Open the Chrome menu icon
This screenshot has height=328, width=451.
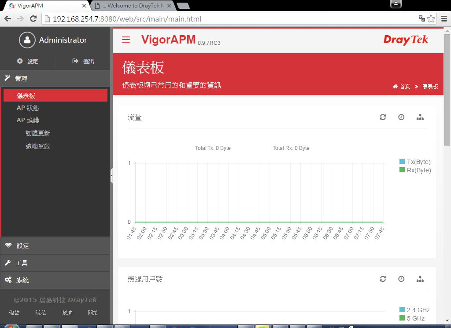444,19
